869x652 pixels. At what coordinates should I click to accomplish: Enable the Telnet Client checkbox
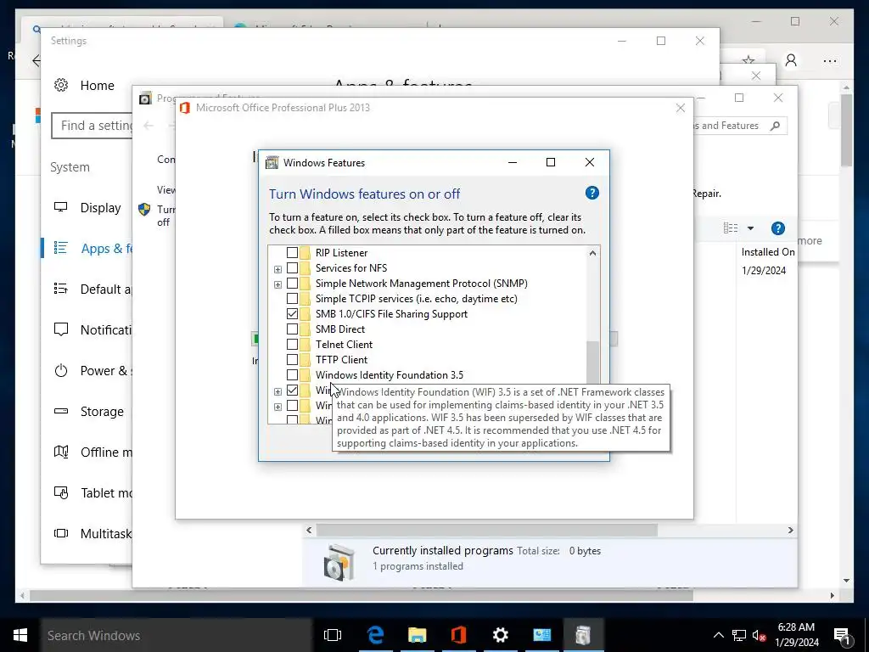pos(292,345)
